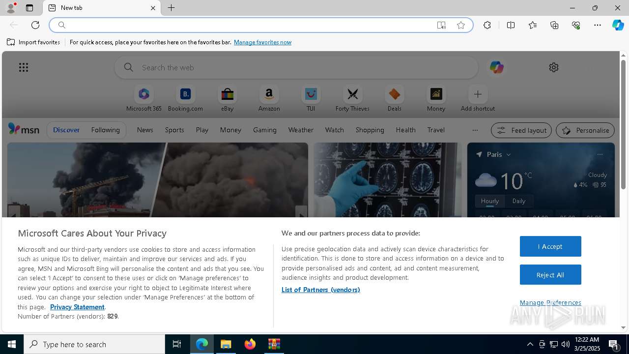
Task: Open eBay shortcut
Action: click(227, 99)
